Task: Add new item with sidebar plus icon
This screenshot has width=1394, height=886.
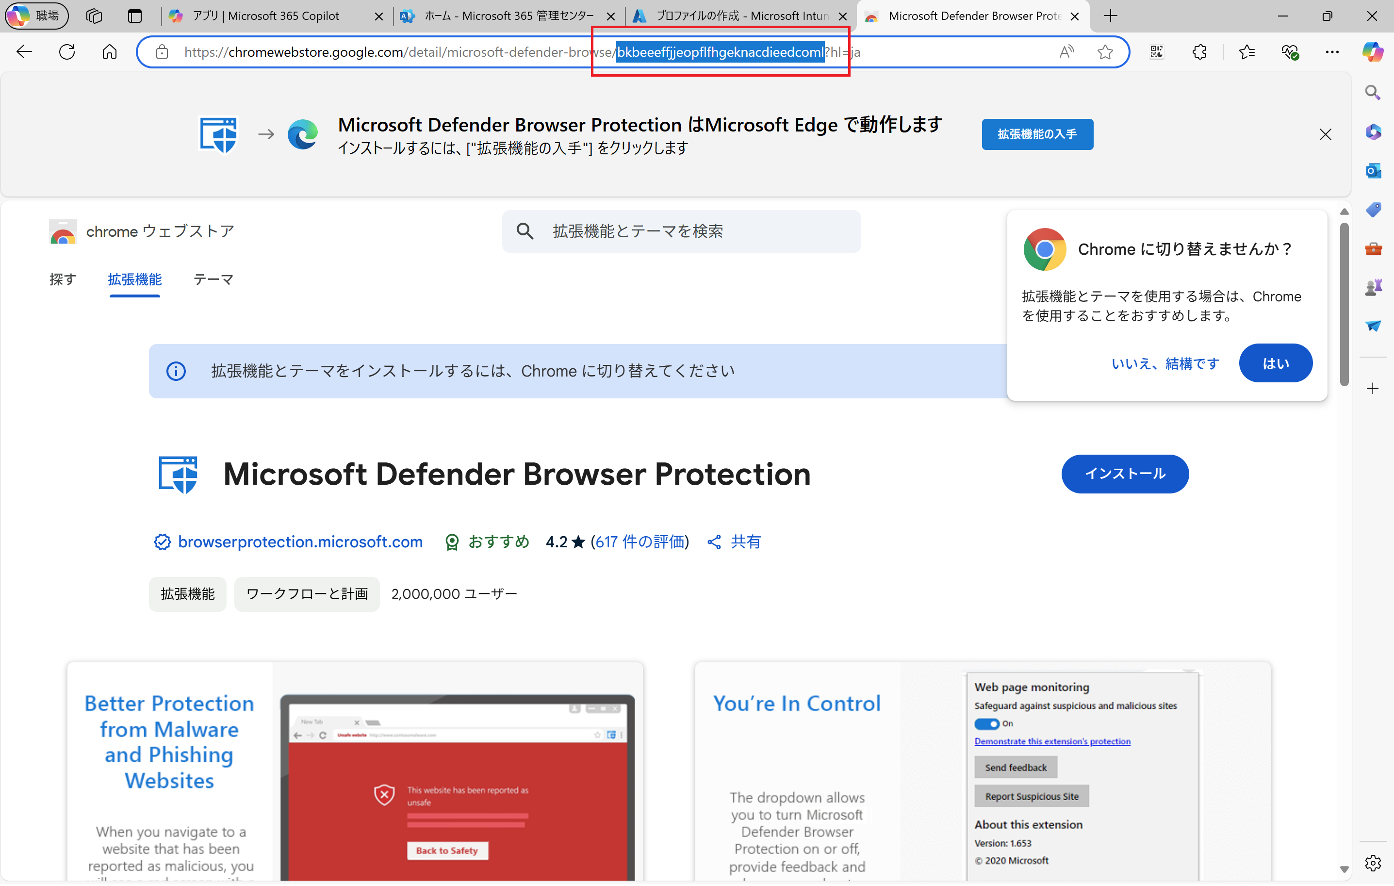Action: 1373,389
